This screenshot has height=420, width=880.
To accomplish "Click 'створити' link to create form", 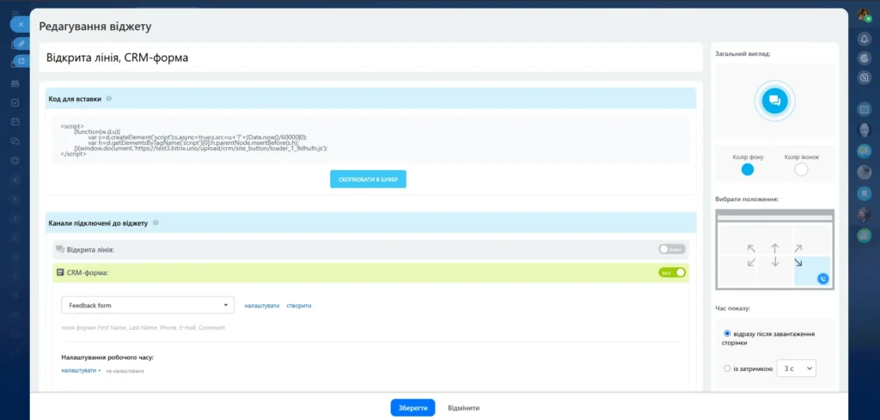I will 298,306.
